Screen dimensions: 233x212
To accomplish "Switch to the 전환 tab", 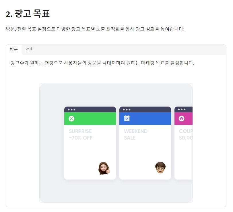I will pyautogui.click(x=30, y=49).
